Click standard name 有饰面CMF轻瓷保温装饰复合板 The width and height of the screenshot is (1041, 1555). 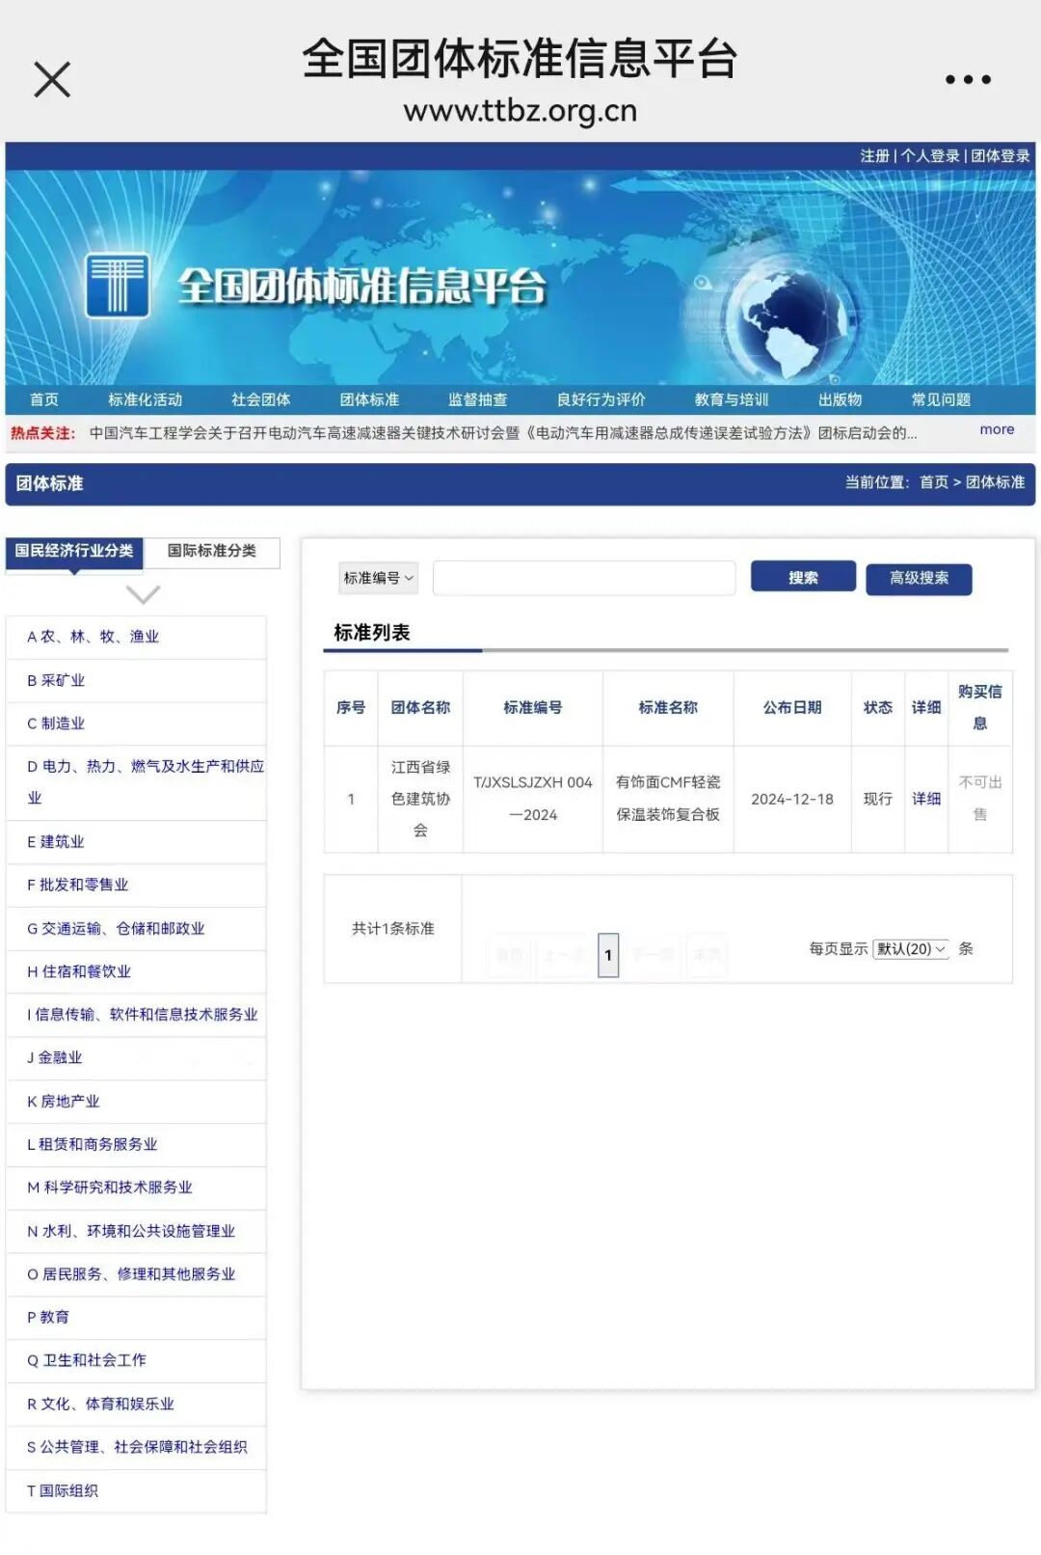(x=668, y=799)
